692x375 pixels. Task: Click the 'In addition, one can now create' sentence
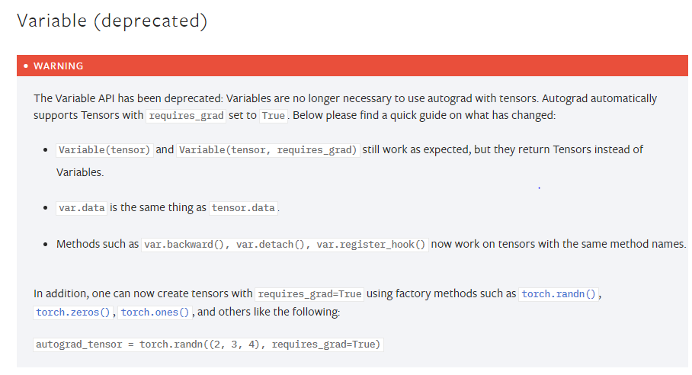click(143, 293)
